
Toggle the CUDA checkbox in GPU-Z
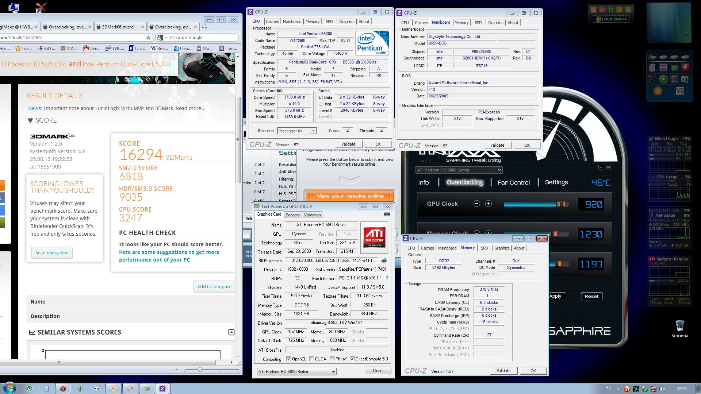311,359
